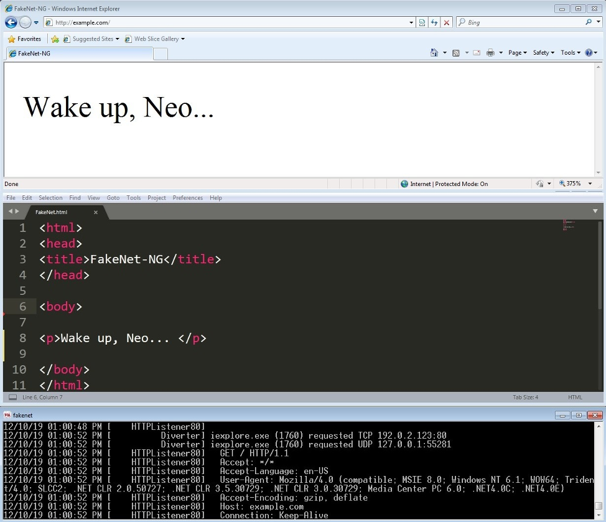Expand the Home button dropdown arrow

point(444,52)
